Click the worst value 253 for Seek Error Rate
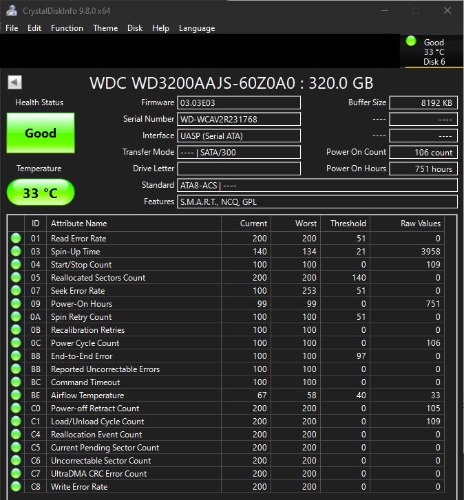The image size is (464, 500). click(x=309, y=290)
